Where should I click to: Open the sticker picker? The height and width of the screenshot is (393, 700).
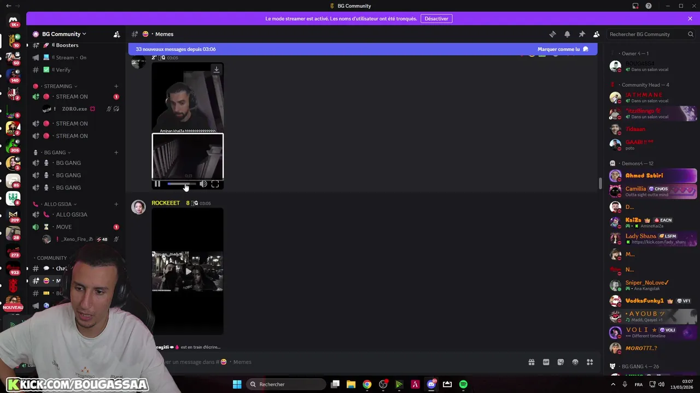click(561, 362)
